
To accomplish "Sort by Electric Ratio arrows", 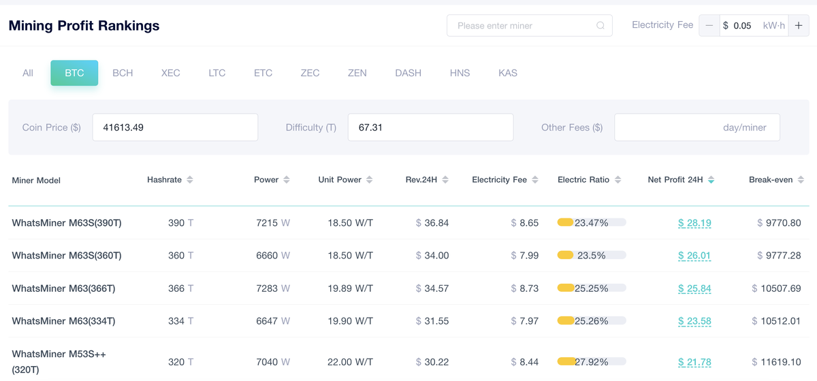I will (x=618, y=180).
